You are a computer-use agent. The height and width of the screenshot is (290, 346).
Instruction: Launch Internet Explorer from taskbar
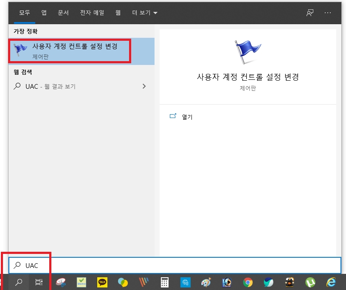point(331,282)
